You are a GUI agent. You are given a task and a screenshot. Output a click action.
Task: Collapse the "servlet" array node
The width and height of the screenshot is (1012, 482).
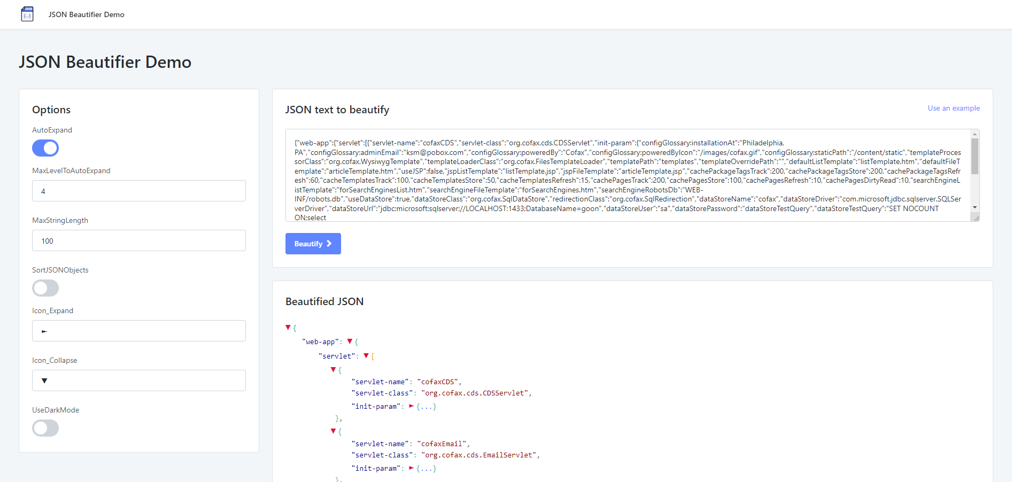pyautogui.click(x=366, y=356)
